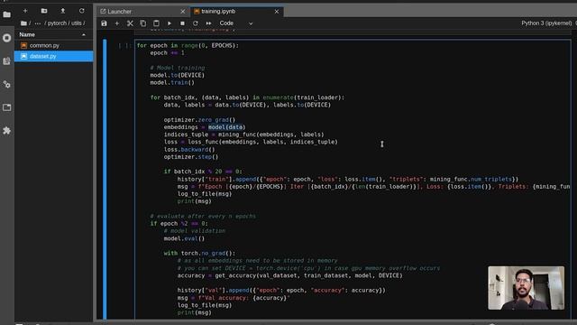This screenshot has height=325, width=577.
Task: Open the tabs panel icon in sidebar
Action: [x=6, y=107]
